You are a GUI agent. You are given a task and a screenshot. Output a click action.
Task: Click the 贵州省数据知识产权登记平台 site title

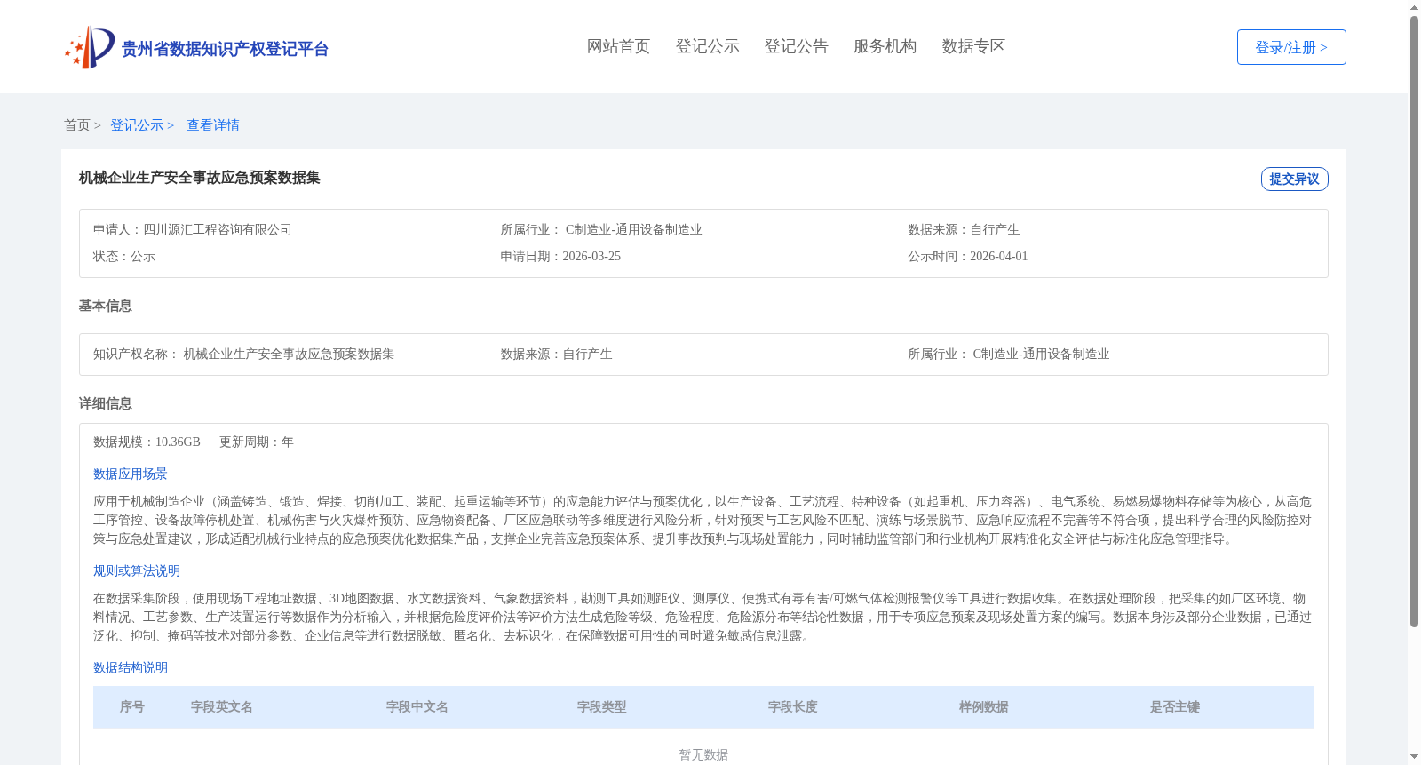pos(225,49)
